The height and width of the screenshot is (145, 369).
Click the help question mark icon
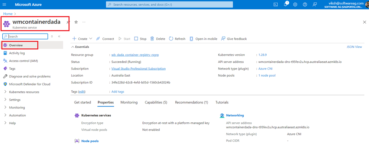pyautogui.click(x=305, y=5)
